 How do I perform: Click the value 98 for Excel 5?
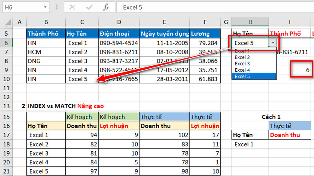tap(165, 171)
